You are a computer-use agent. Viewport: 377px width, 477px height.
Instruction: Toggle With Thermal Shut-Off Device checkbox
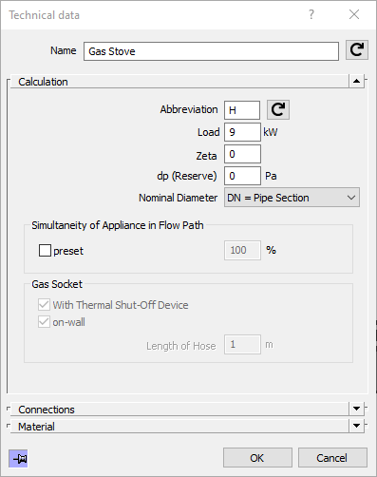[44, 305]
